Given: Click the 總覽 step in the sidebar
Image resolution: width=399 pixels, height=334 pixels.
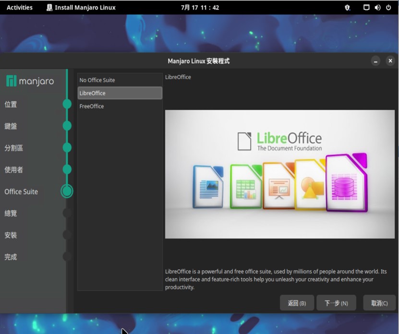Looking at the screenshot, I should (x=11, y=213).
